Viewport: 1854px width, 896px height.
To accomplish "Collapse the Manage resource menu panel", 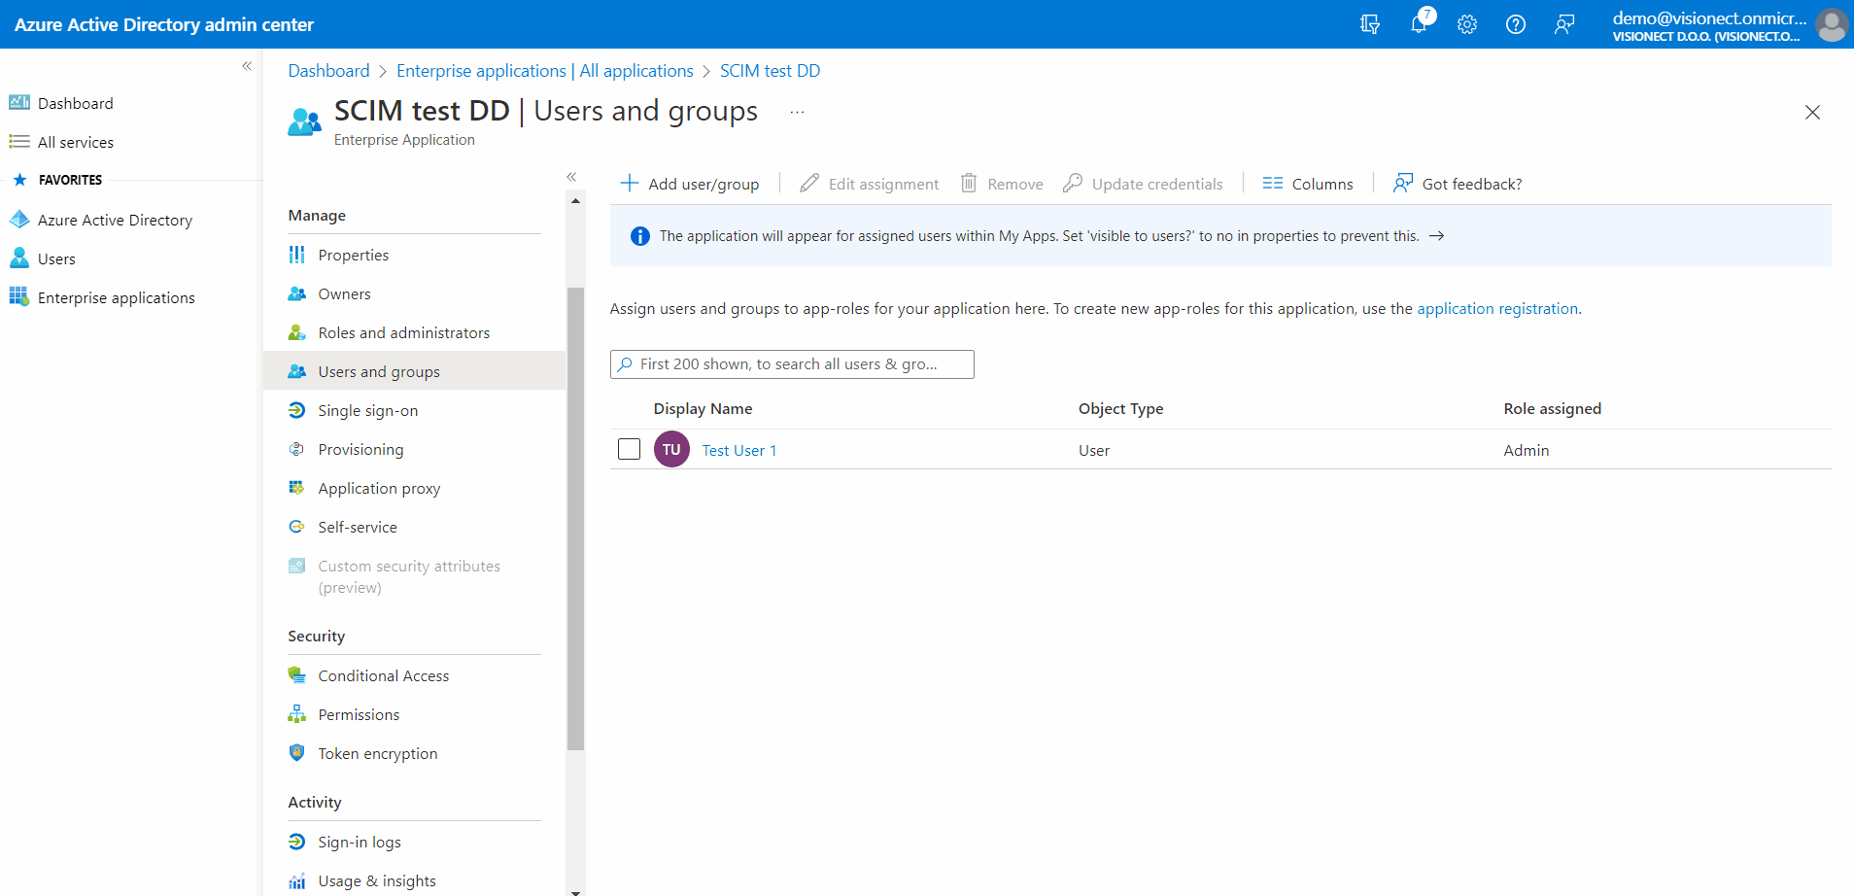I will [x=571, y=177].
